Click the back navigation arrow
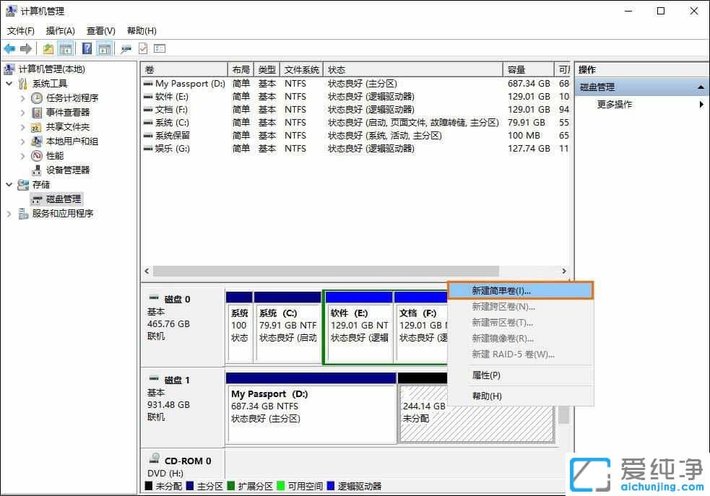710x496 pixels. (9, 48)
